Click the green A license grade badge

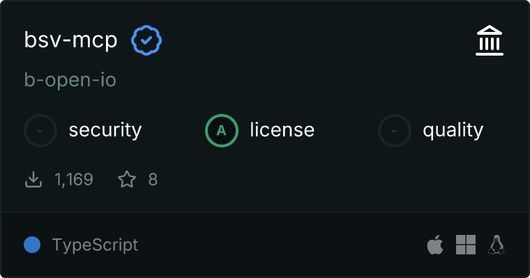coord(222,130)
